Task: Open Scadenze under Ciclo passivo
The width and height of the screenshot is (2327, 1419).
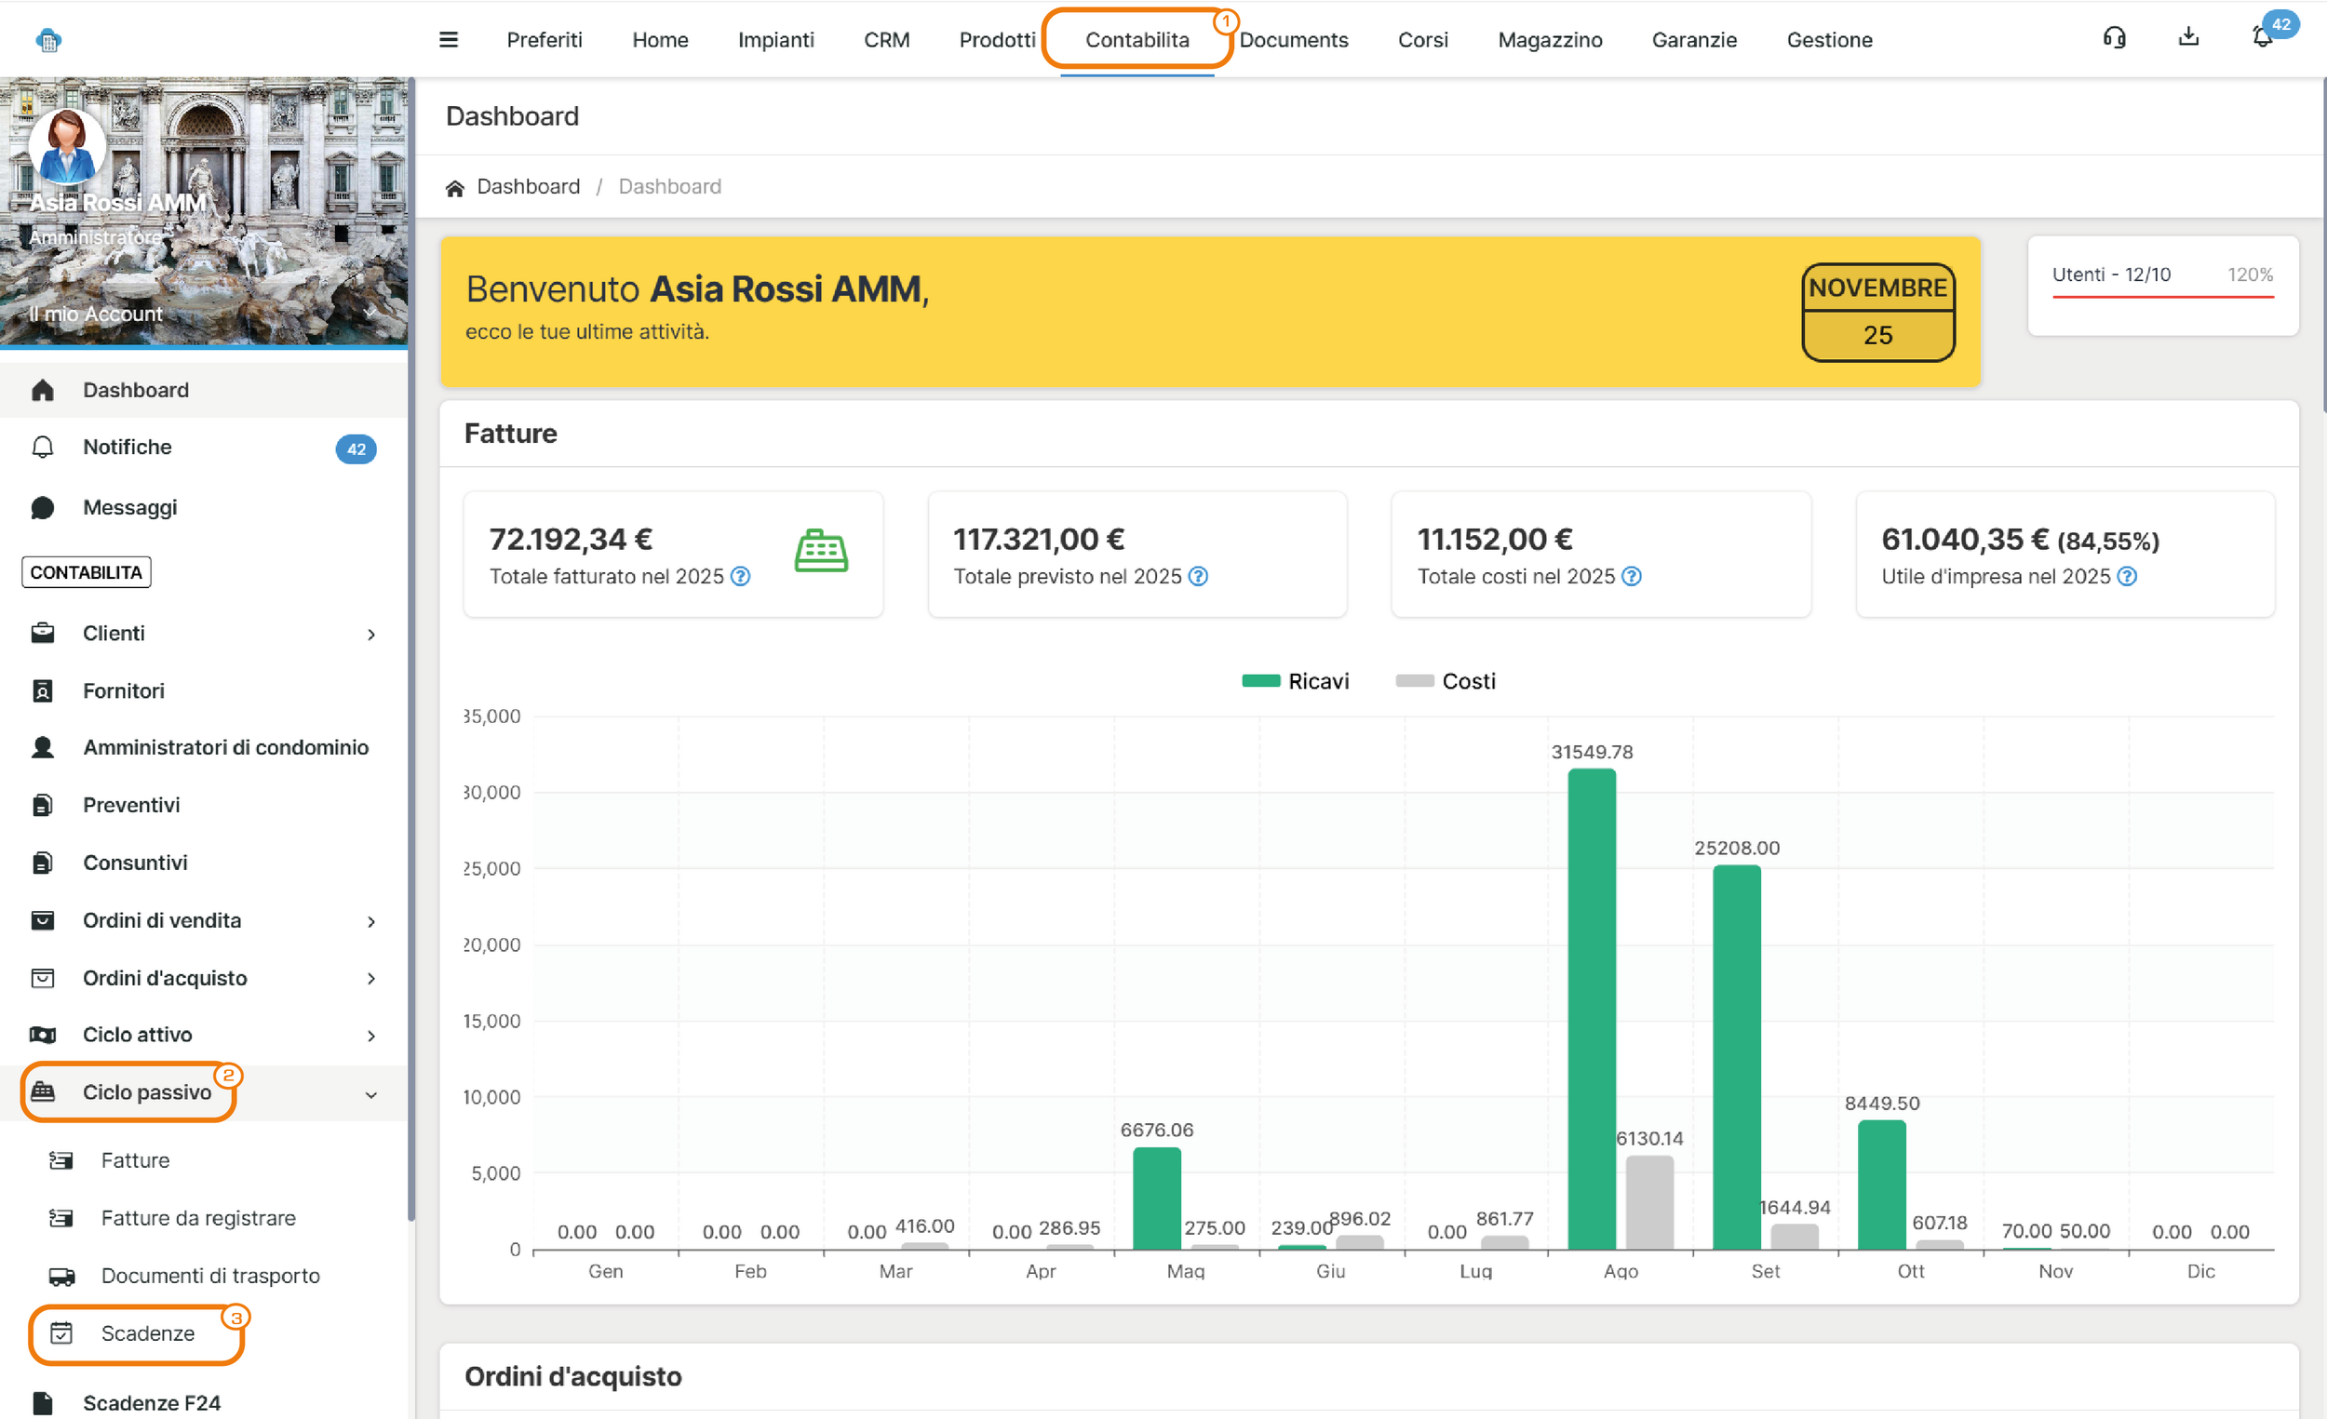Action: pyautogui.click(x=147, y=1334)
